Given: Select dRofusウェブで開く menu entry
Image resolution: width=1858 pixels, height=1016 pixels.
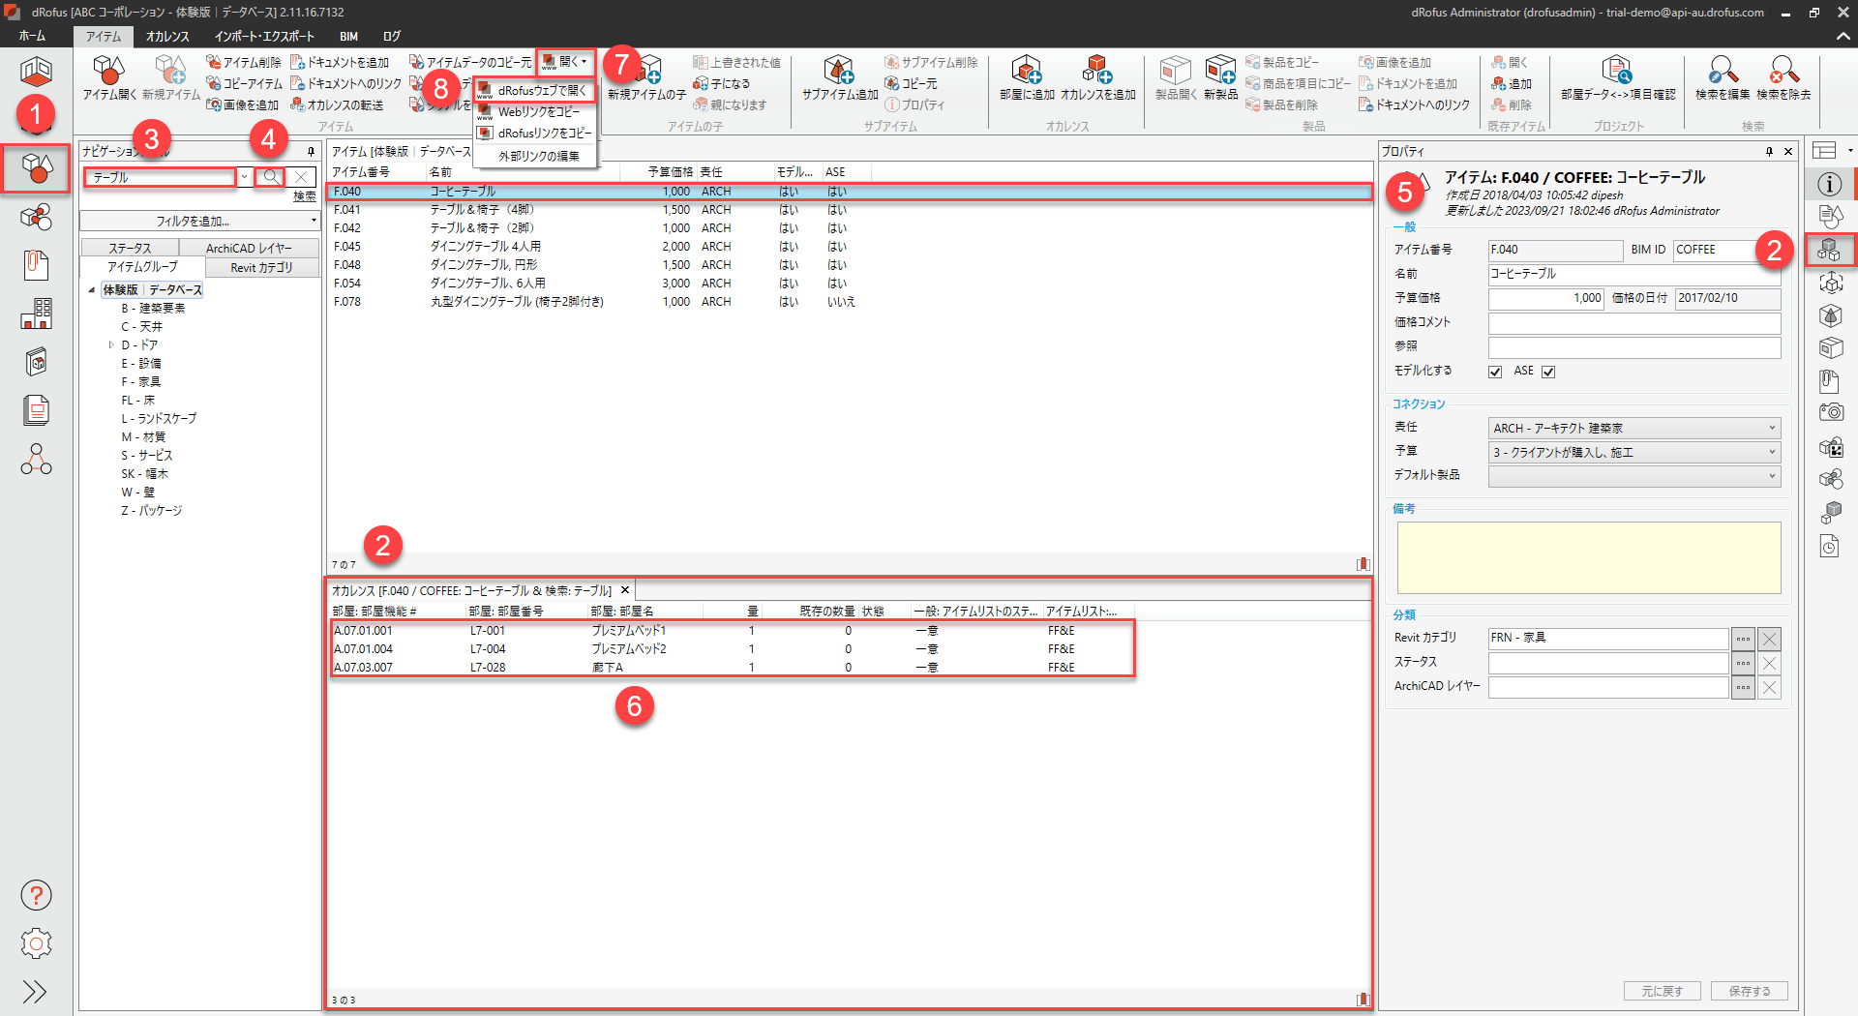Looking at the screenshot, I should 541,90.
